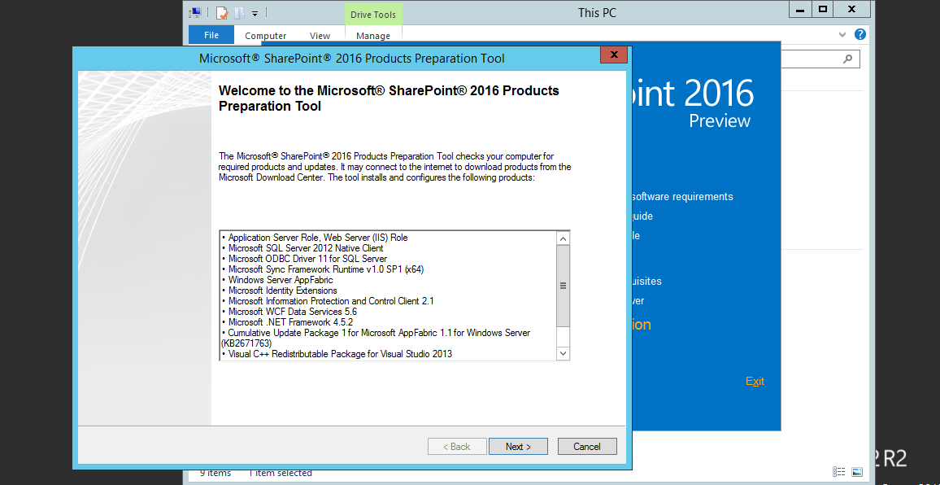Click the New folder quick access icon

(239, 12)
